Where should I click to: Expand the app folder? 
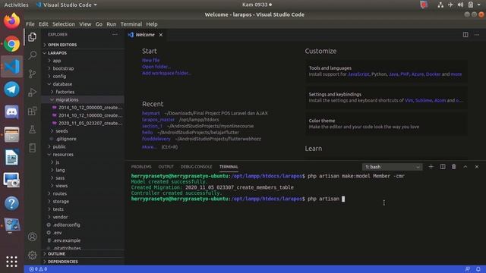click(x=84, y=61)
